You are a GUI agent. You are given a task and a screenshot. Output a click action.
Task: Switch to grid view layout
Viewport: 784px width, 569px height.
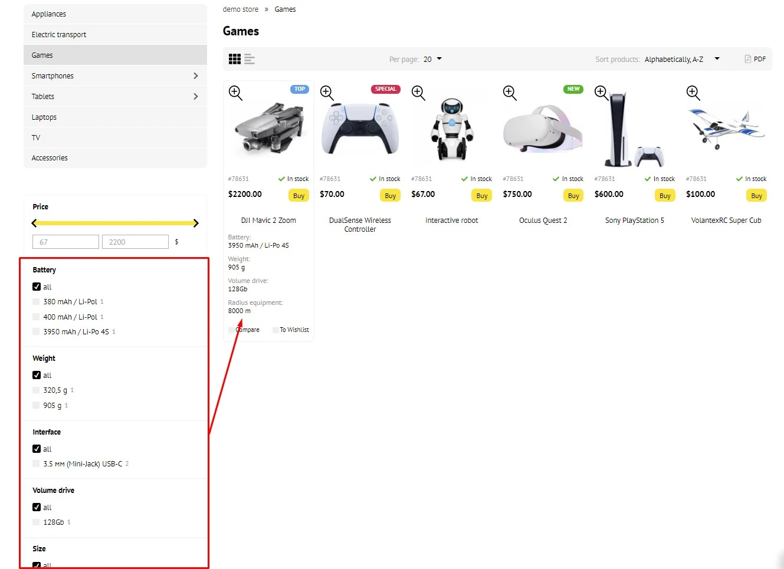pos(235,58)
